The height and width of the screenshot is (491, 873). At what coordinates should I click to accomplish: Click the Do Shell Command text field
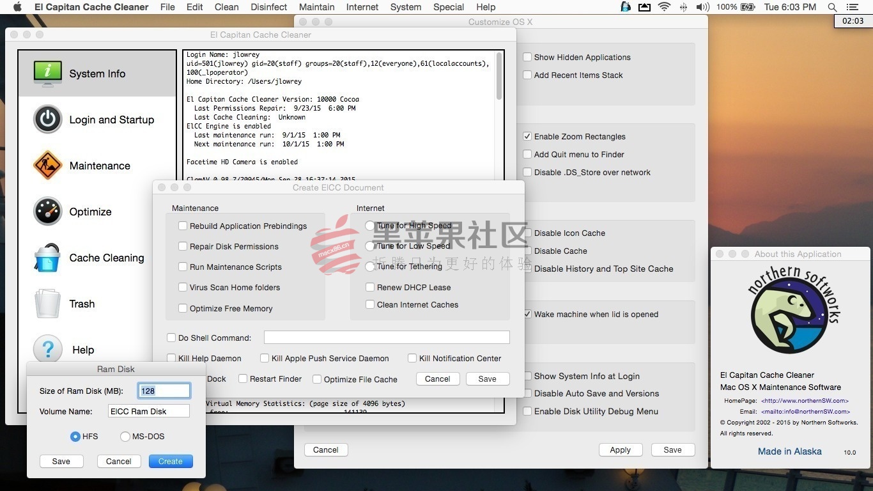387,338
